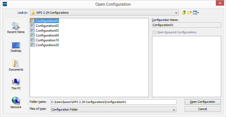The width and height of the screenshot is (226, 117).
Task: Choose Configuration10 from the list
Action: 47,40
